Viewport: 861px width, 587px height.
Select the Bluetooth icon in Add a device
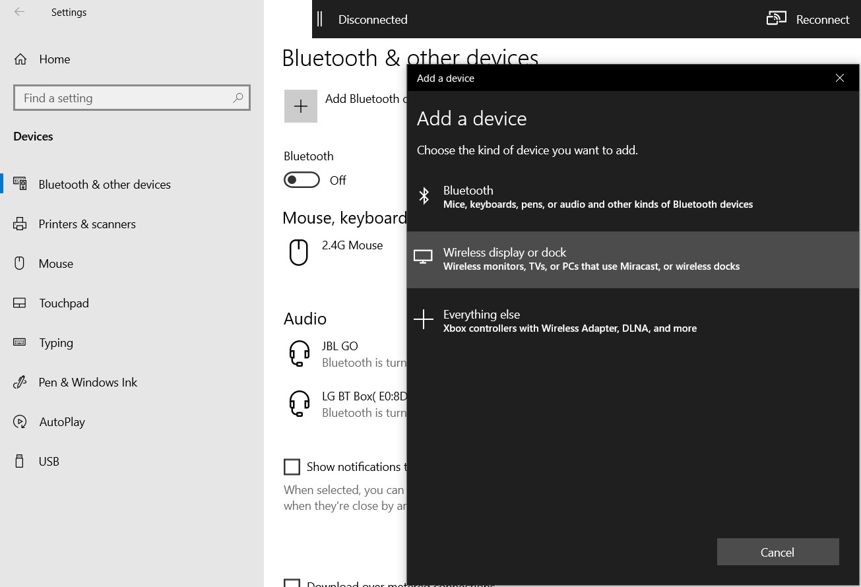pos(424,196)
